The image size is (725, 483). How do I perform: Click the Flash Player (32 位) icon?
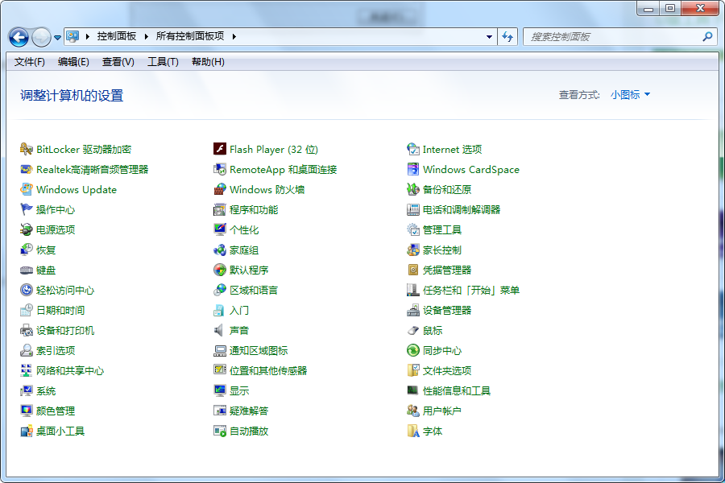(220, 149)
